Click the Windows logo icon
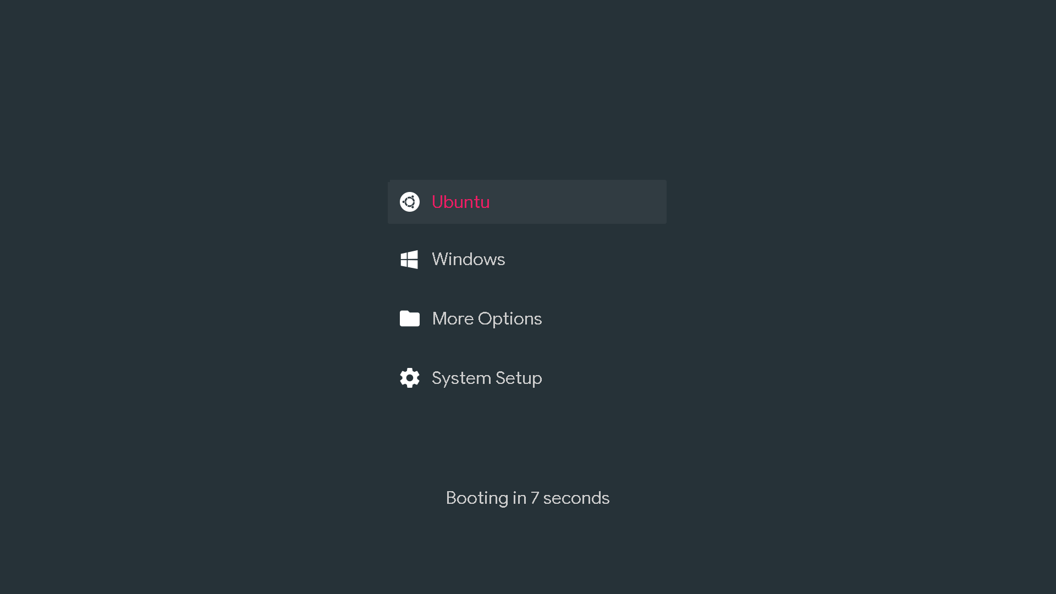 coord(409,260)
